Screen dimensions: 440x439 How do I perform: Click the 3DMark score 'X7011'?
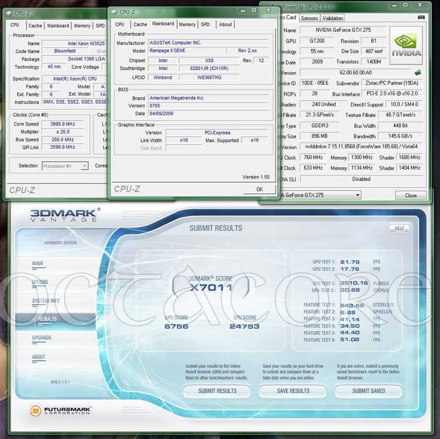point(211,288)
